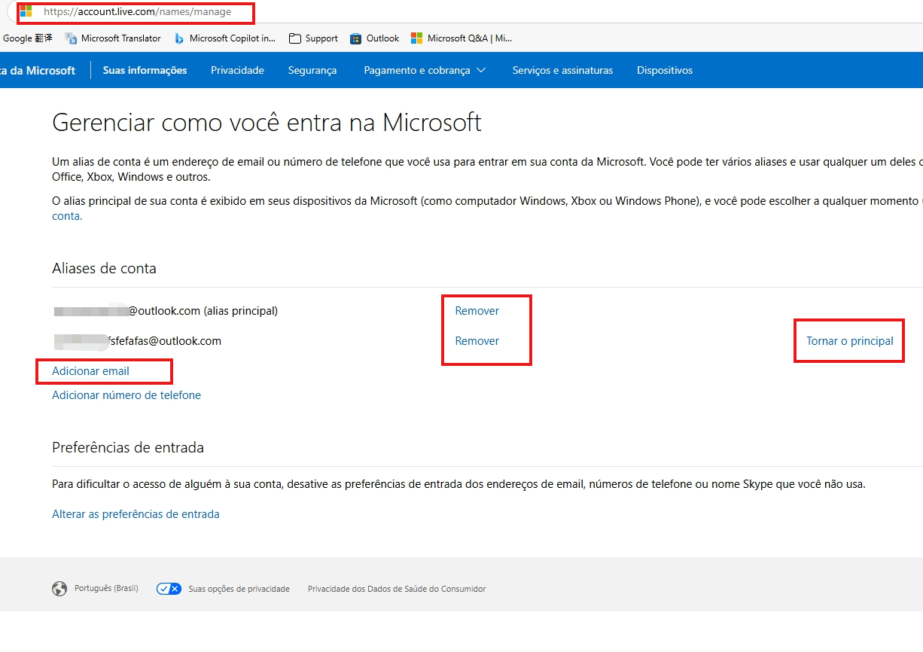Image resolution: width=923 pixels, height=652 pixels.
Task: Open Suas opções de privacidade link
Action: [239, 589]
